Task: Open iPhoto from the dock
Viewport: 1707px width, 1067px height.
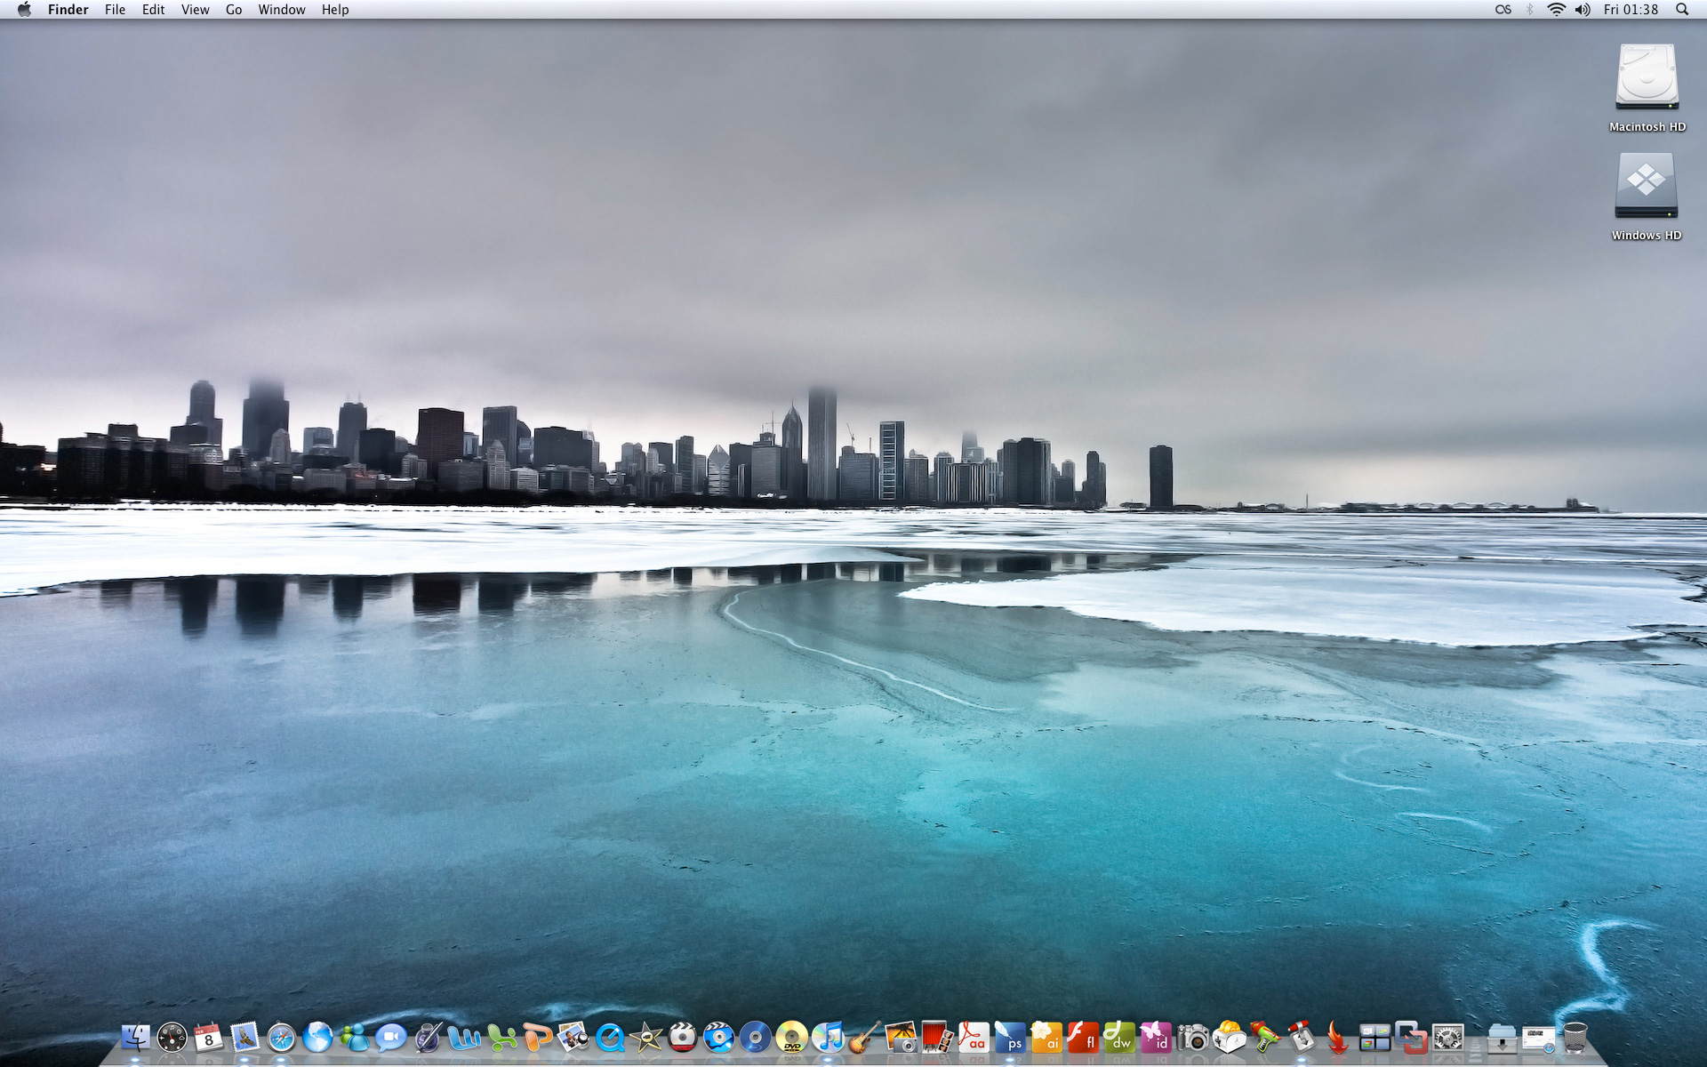Action: point(901,1037)
